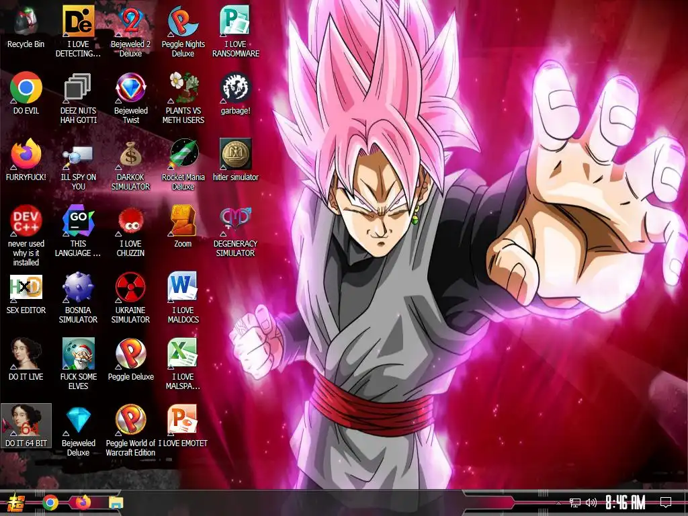The image size is (688, 516).
Task: Select the Dev C++ 'never used' shortcut
Action: pos(26,236)
